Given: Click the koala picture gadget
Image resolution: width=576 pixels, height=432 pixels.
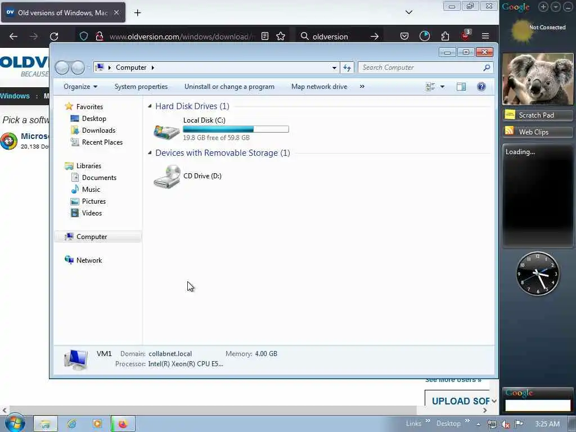Looking at the screenshot, I should (x=538, y=79).
